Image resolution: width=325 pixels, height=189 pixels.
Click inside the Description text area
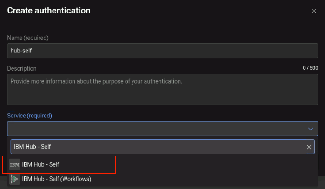point(163,90)
